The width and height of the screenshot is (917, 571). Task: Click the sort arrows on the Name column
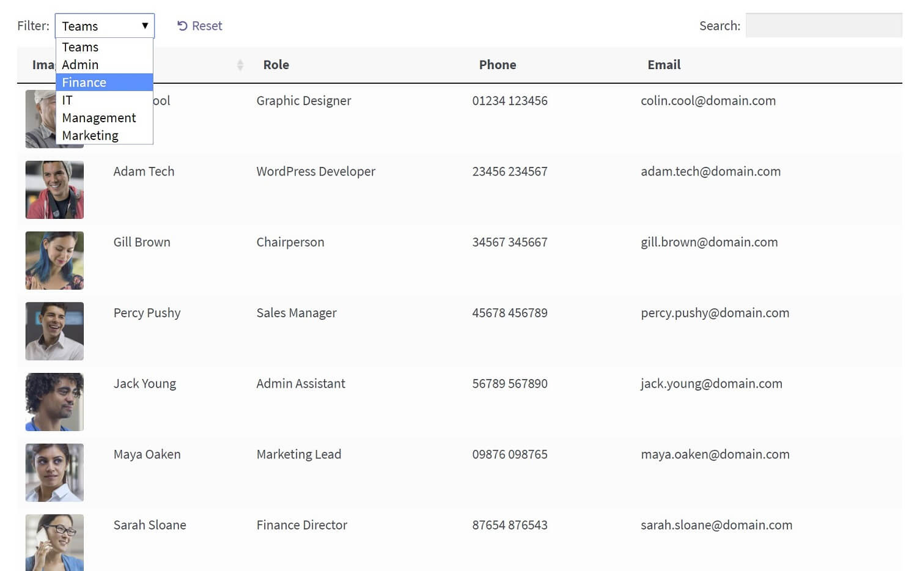coord(240,64)
